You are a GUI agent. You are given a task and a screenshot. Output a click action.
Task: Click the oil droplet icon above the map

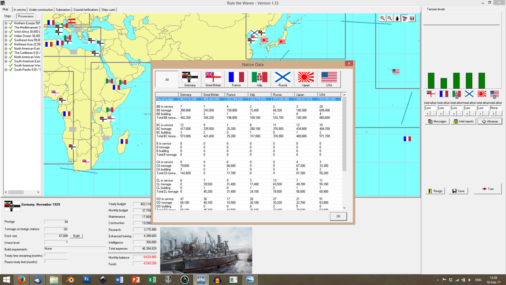tap(397, 18)
